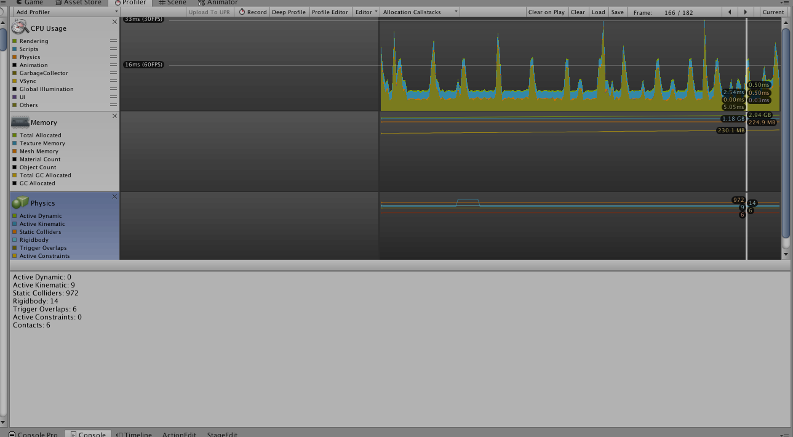
Task: Open the Timeline tab
Action: pyautogui.click(x=134, y=434)
